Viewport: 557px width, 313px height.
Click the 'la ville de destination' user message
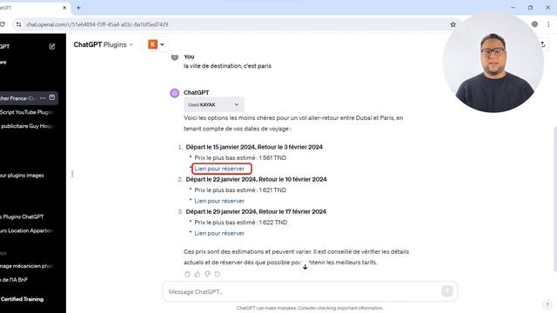227,66
